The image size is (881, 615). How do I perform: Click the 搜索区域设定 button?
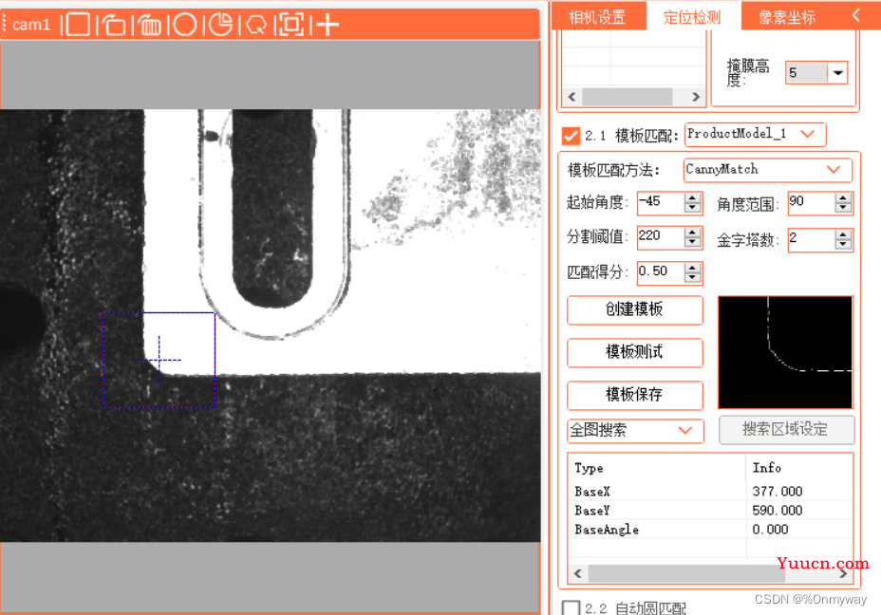click(x=786, y=430)
